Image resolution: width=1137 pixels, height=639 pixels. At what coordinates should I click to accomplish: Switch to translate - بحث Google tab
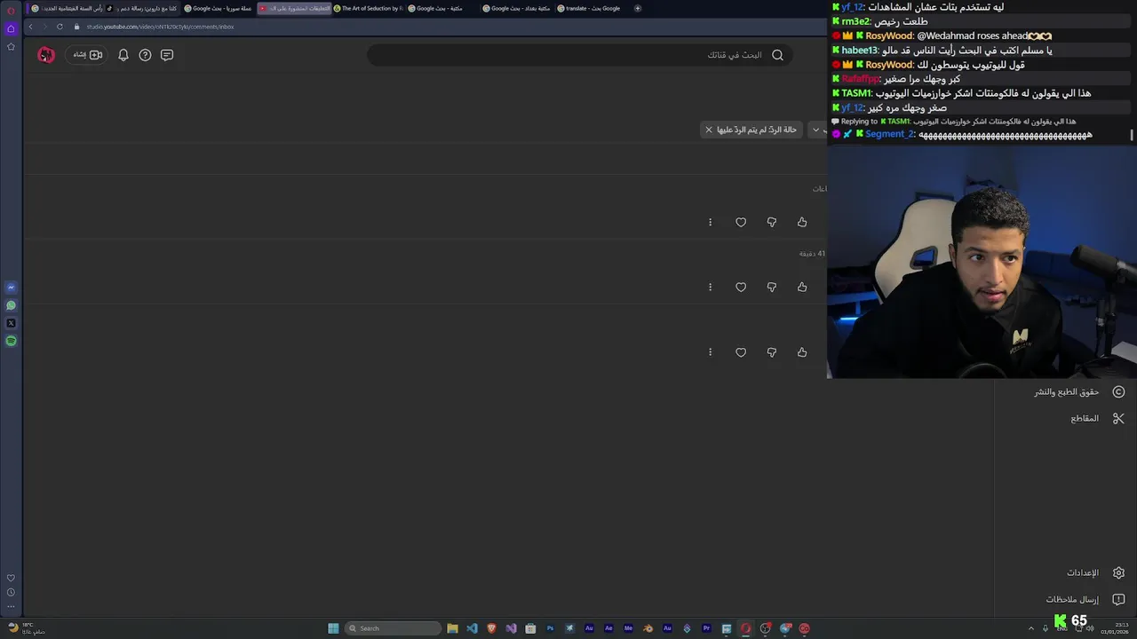click(x=592, y=8)
